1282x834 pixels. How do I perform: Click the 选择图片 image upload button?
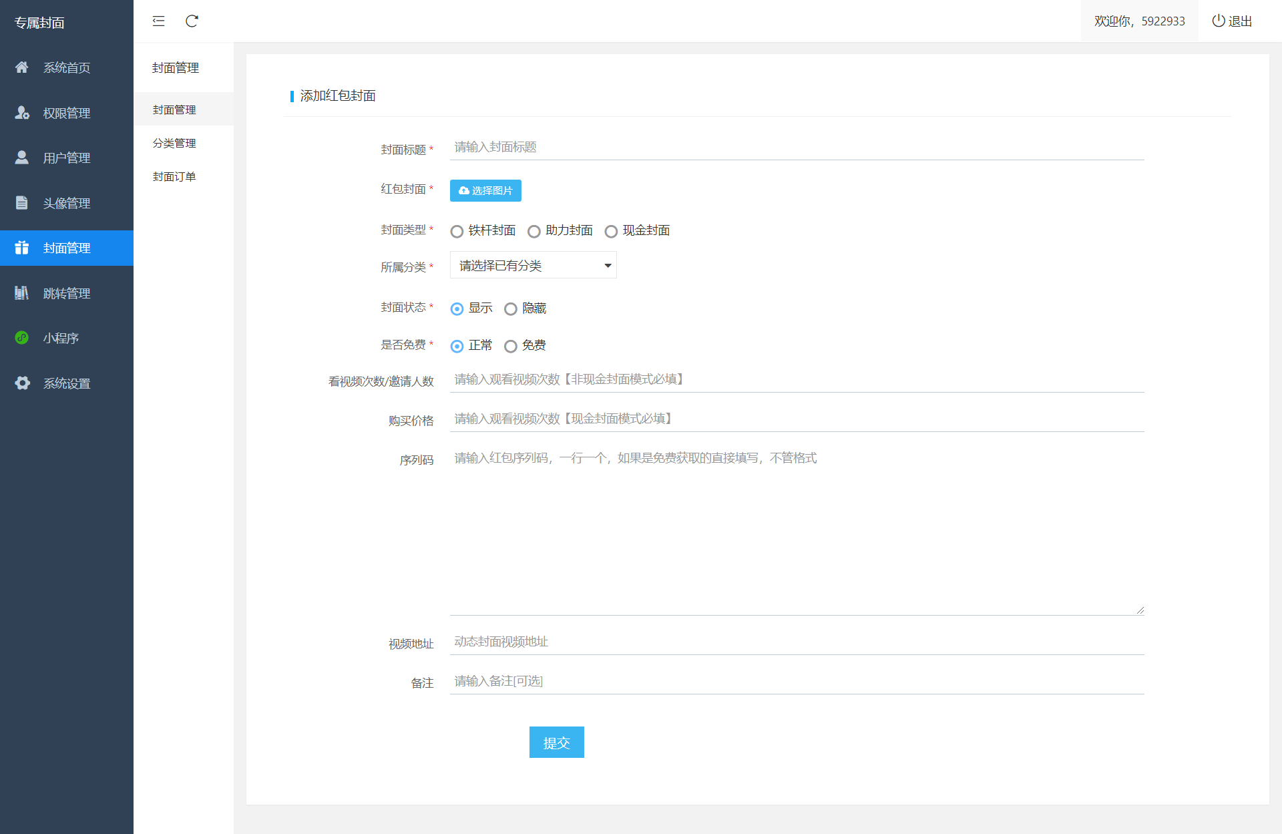tap(485, 190)
